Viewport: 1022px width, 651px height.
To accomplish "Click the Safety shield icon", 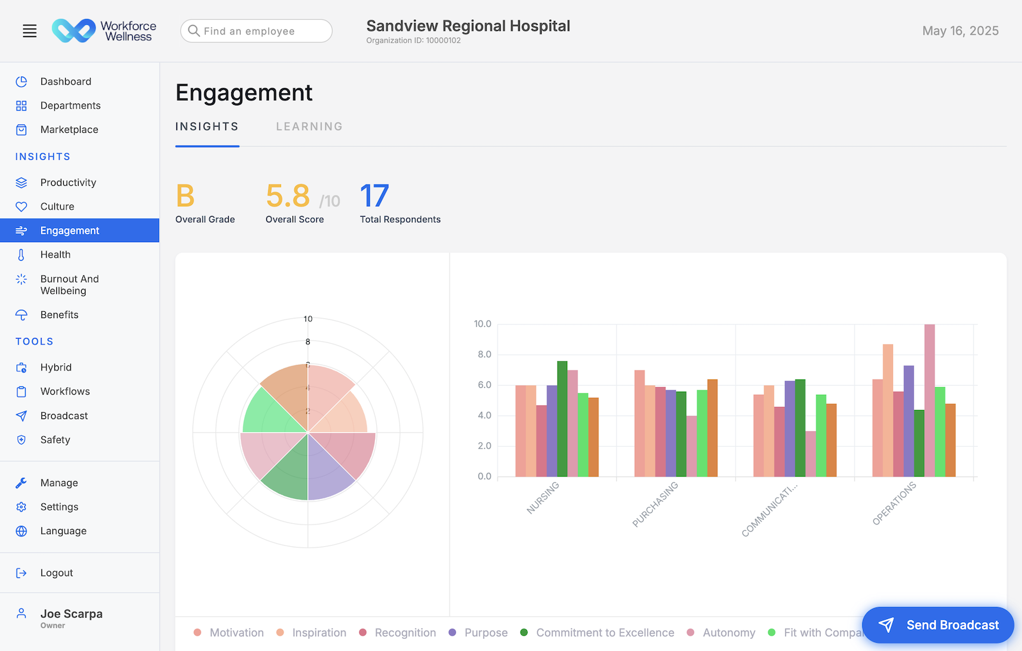I will [21, 440].
